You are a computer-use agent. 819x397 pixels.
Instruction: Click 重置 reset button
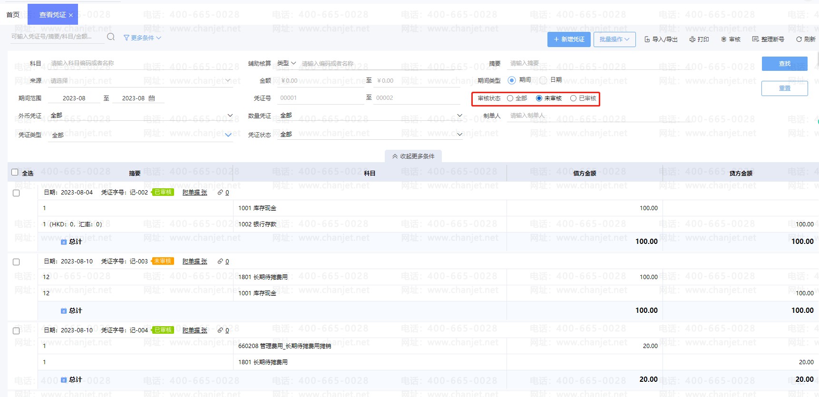[785, 88]
